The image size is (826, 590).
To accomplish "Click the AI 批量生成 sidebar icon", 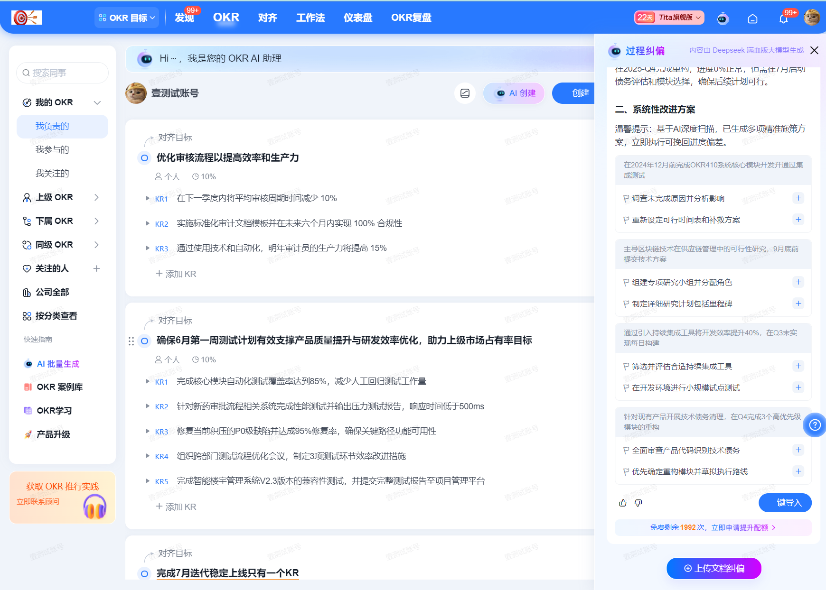I will click(x=28, y=364).
